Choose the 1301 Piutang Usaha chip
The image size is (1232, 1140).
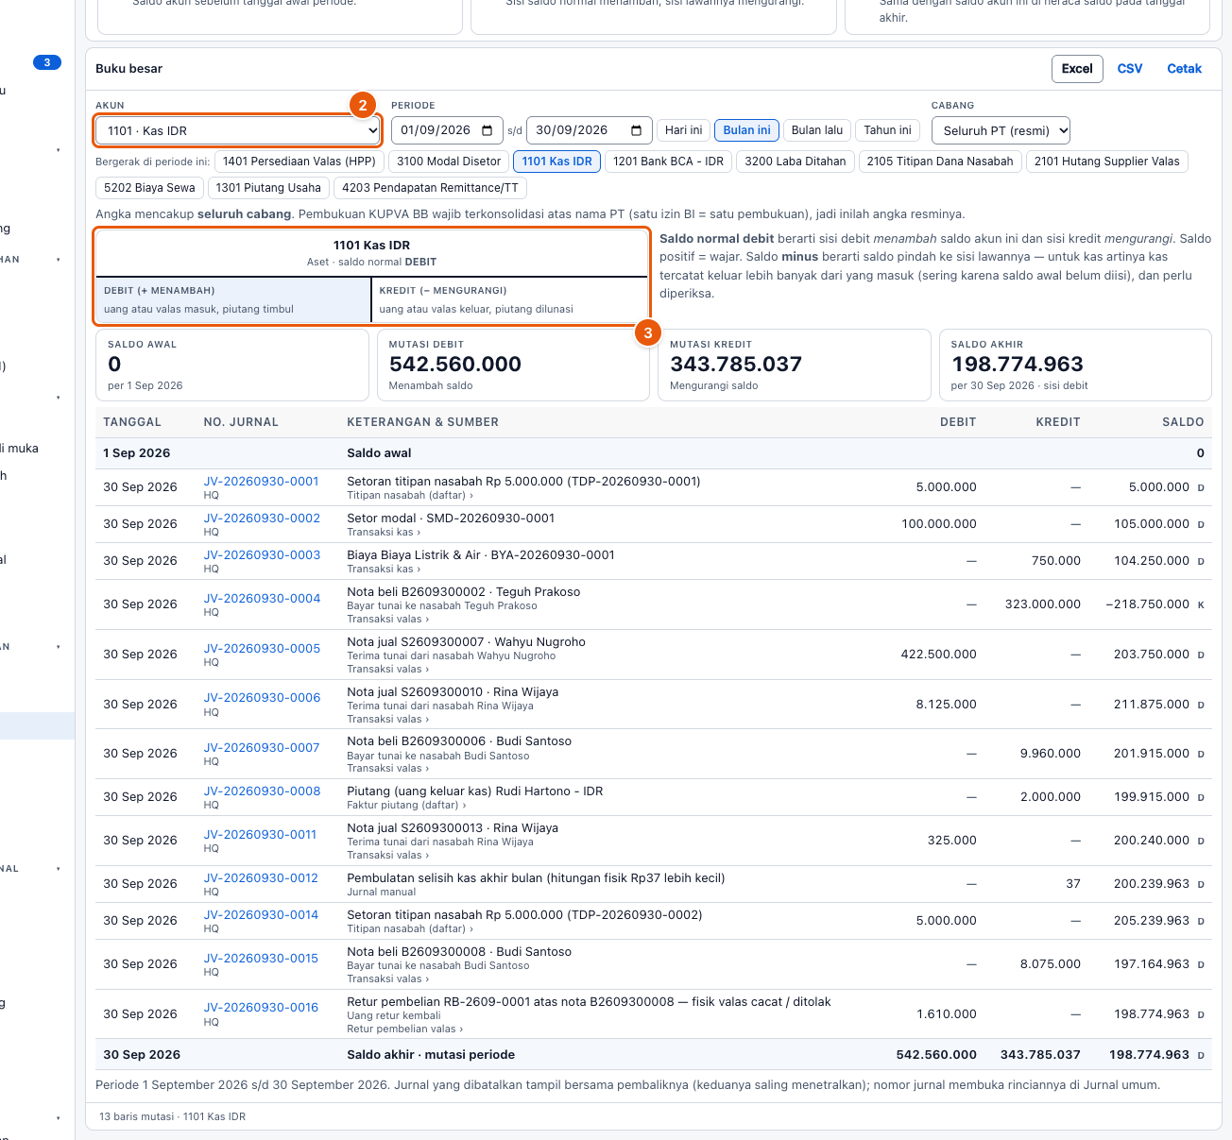pos(268,188)
